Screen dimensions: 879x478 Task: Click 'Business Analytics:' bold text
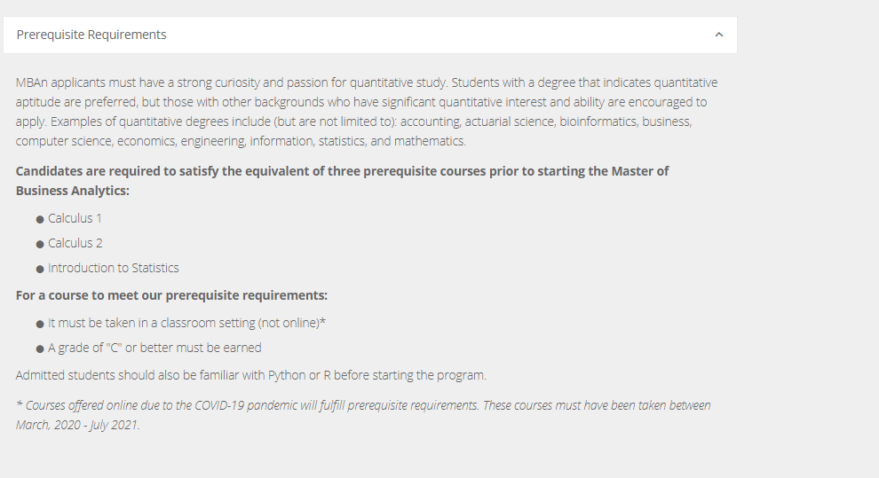pyautogui.click(x=72, y=191)
